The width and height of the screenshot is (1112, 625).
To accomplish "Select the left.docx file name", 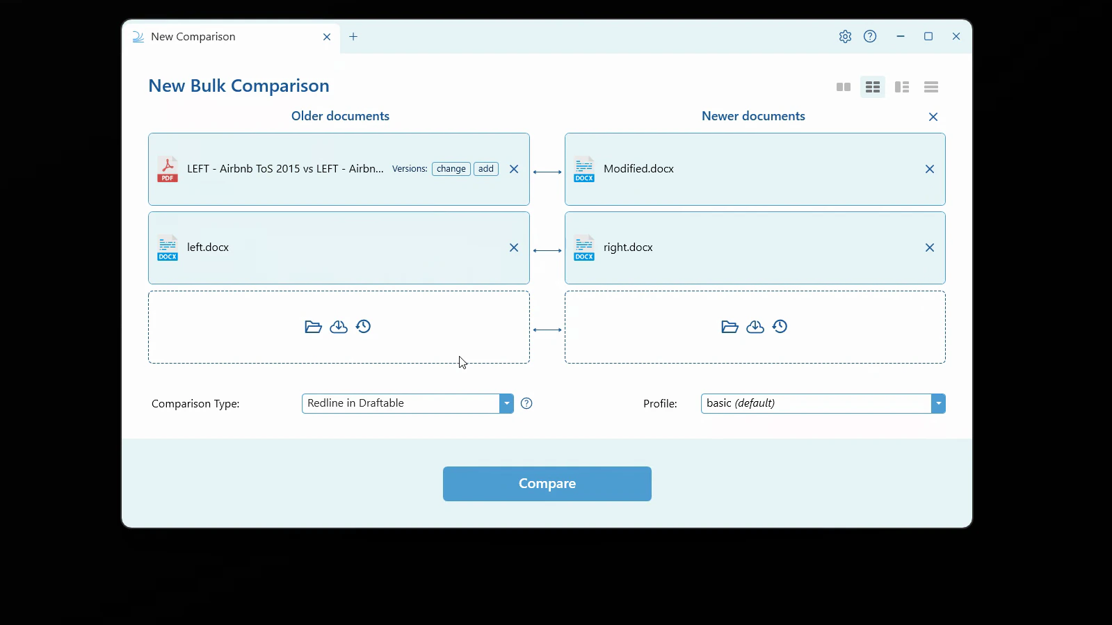I will 208,247.
